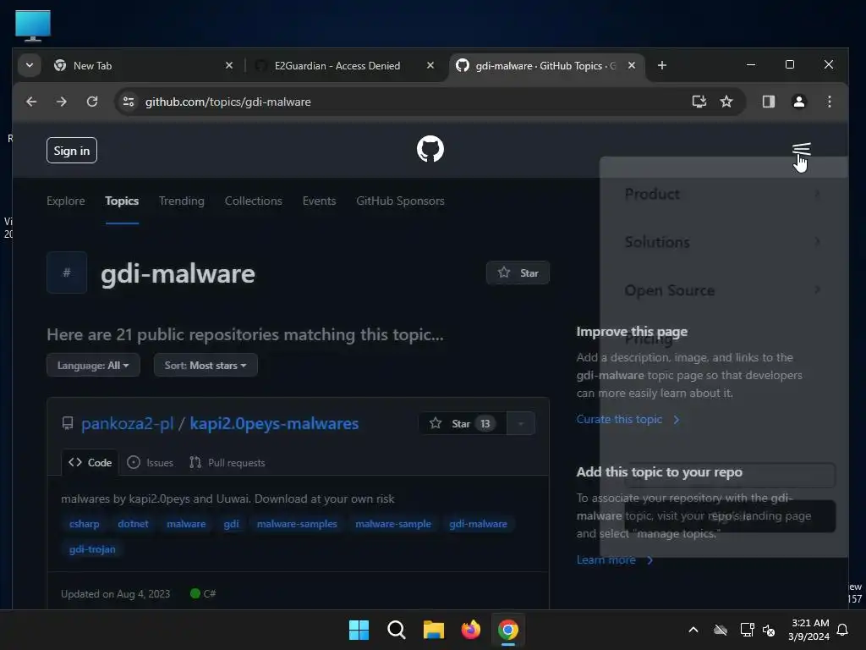Click the address bar URL
Image resolution: width=866 pixels, height=650 pixels.
228,102
